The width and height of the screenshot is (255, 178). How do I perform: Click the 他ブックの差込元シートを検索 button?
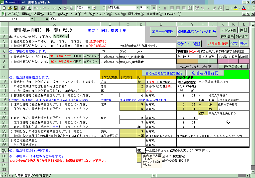click(x=66, y=56)
